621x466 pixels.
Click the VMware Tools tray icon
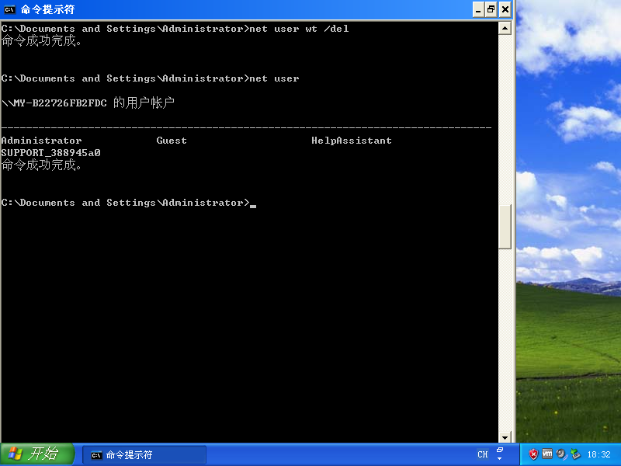(547, 454)
